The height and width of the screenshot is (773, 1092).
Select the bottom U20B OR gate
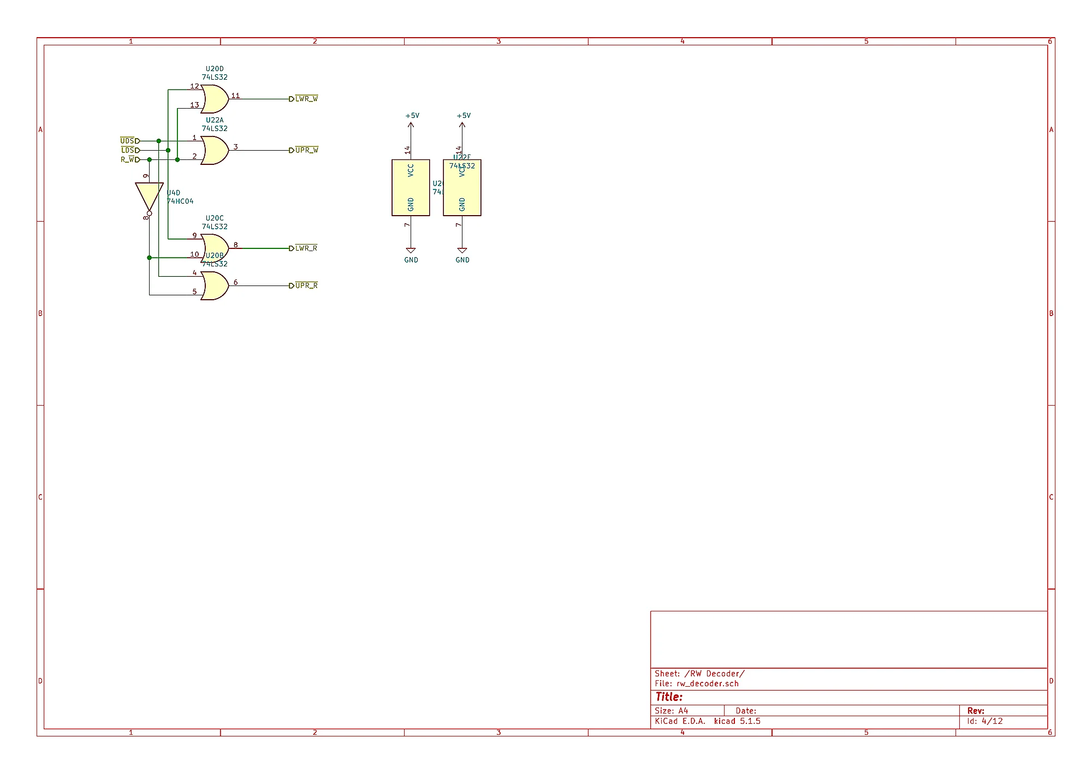(x=215, y=286)
